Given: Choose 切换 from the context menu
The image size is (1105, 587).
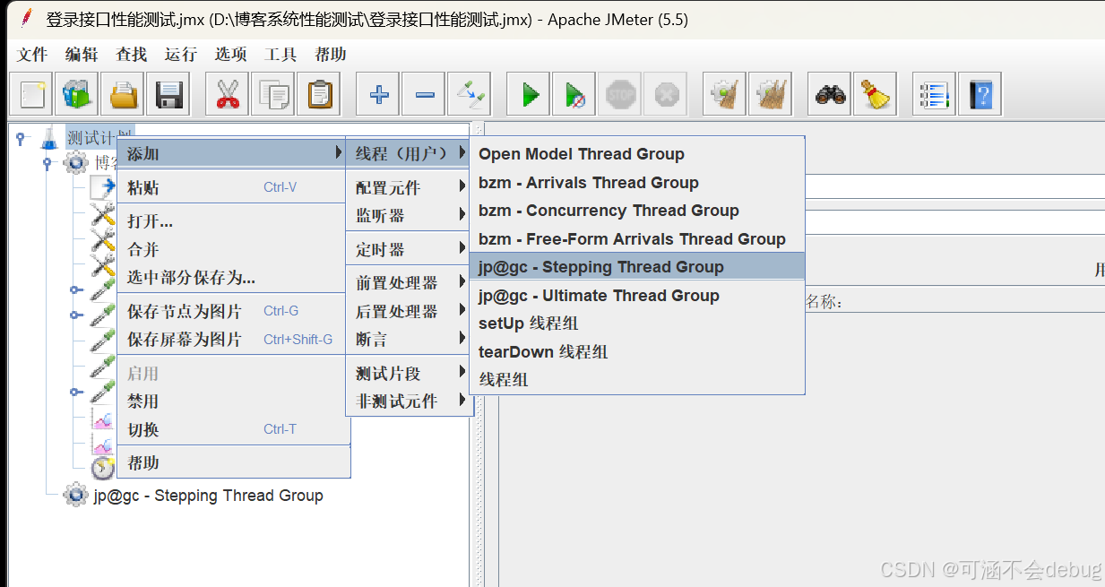Looking at the screenshot, I should point(233,430).
